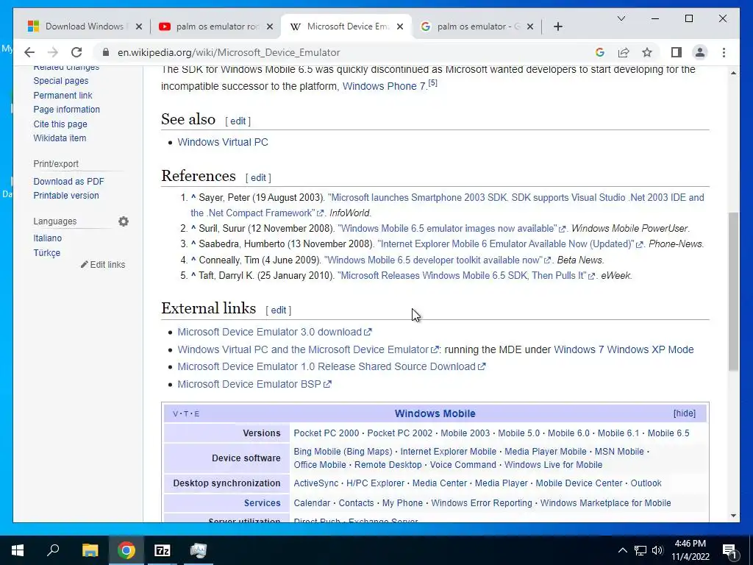Hide the Windows Mobile navbox
Viewport: 753px width, 565px height.
point(685,413)
